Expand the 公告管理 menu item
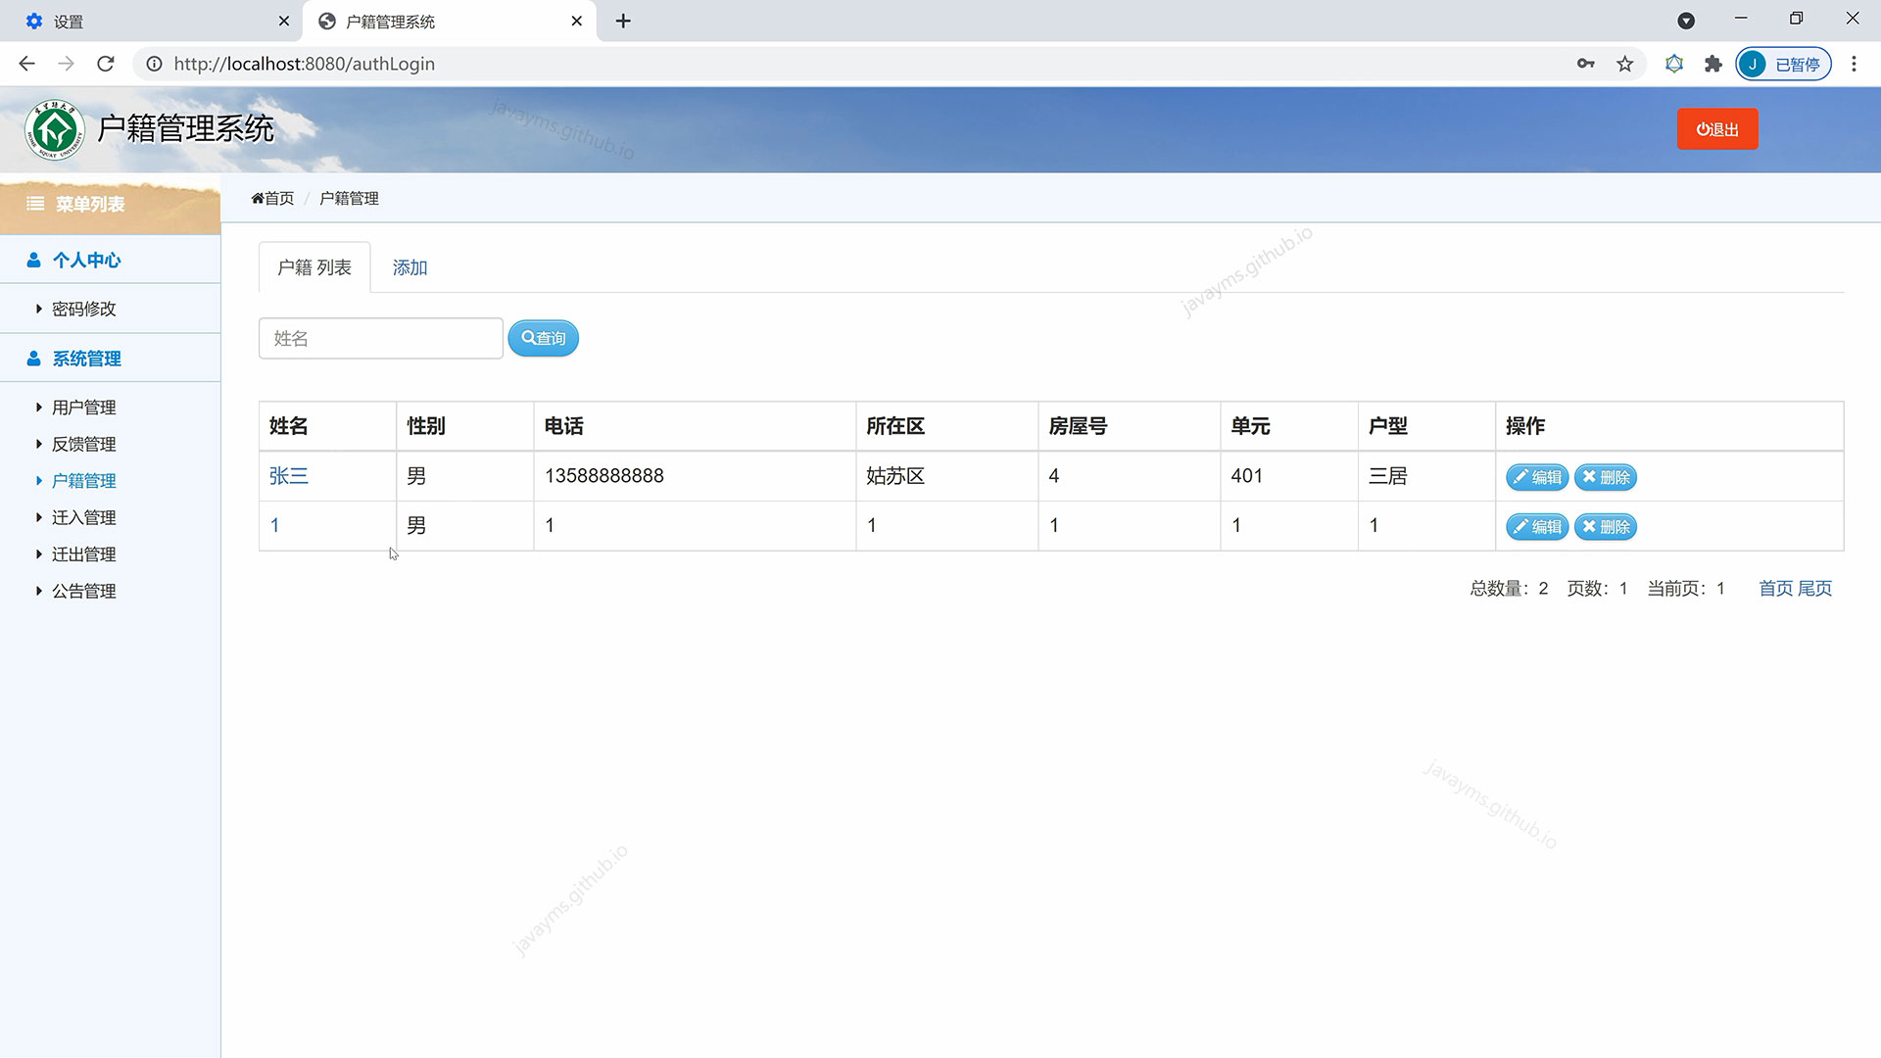Image resolution: width=1881 pixels, height=1058 pixels. 83,591
